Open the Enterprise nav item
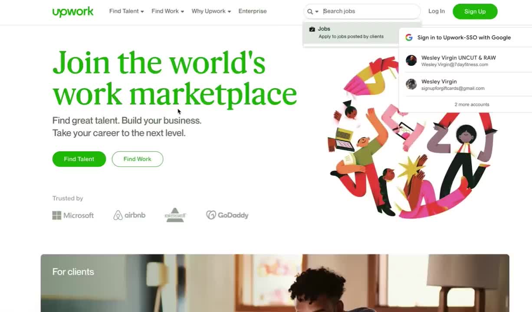Viewport: 532px width, 312px height. click(x=253, y=11)
